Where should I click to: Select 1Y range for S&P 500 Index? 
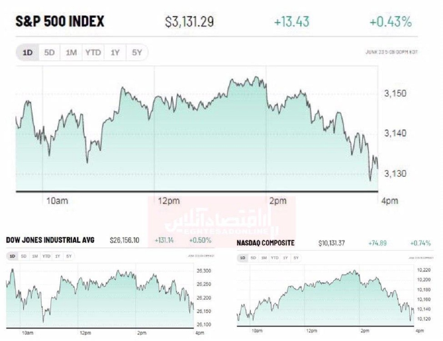click(x=115, y=53)
